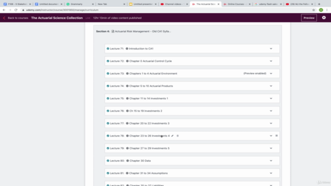Close the Grammarly tab
Image resolution: width=331 pixels, height=186 pixels.
[x=93, y=4]
